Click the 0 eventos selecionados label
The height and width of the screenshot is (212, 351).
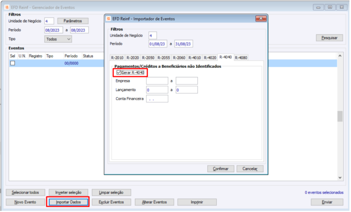tap(324, 192)
